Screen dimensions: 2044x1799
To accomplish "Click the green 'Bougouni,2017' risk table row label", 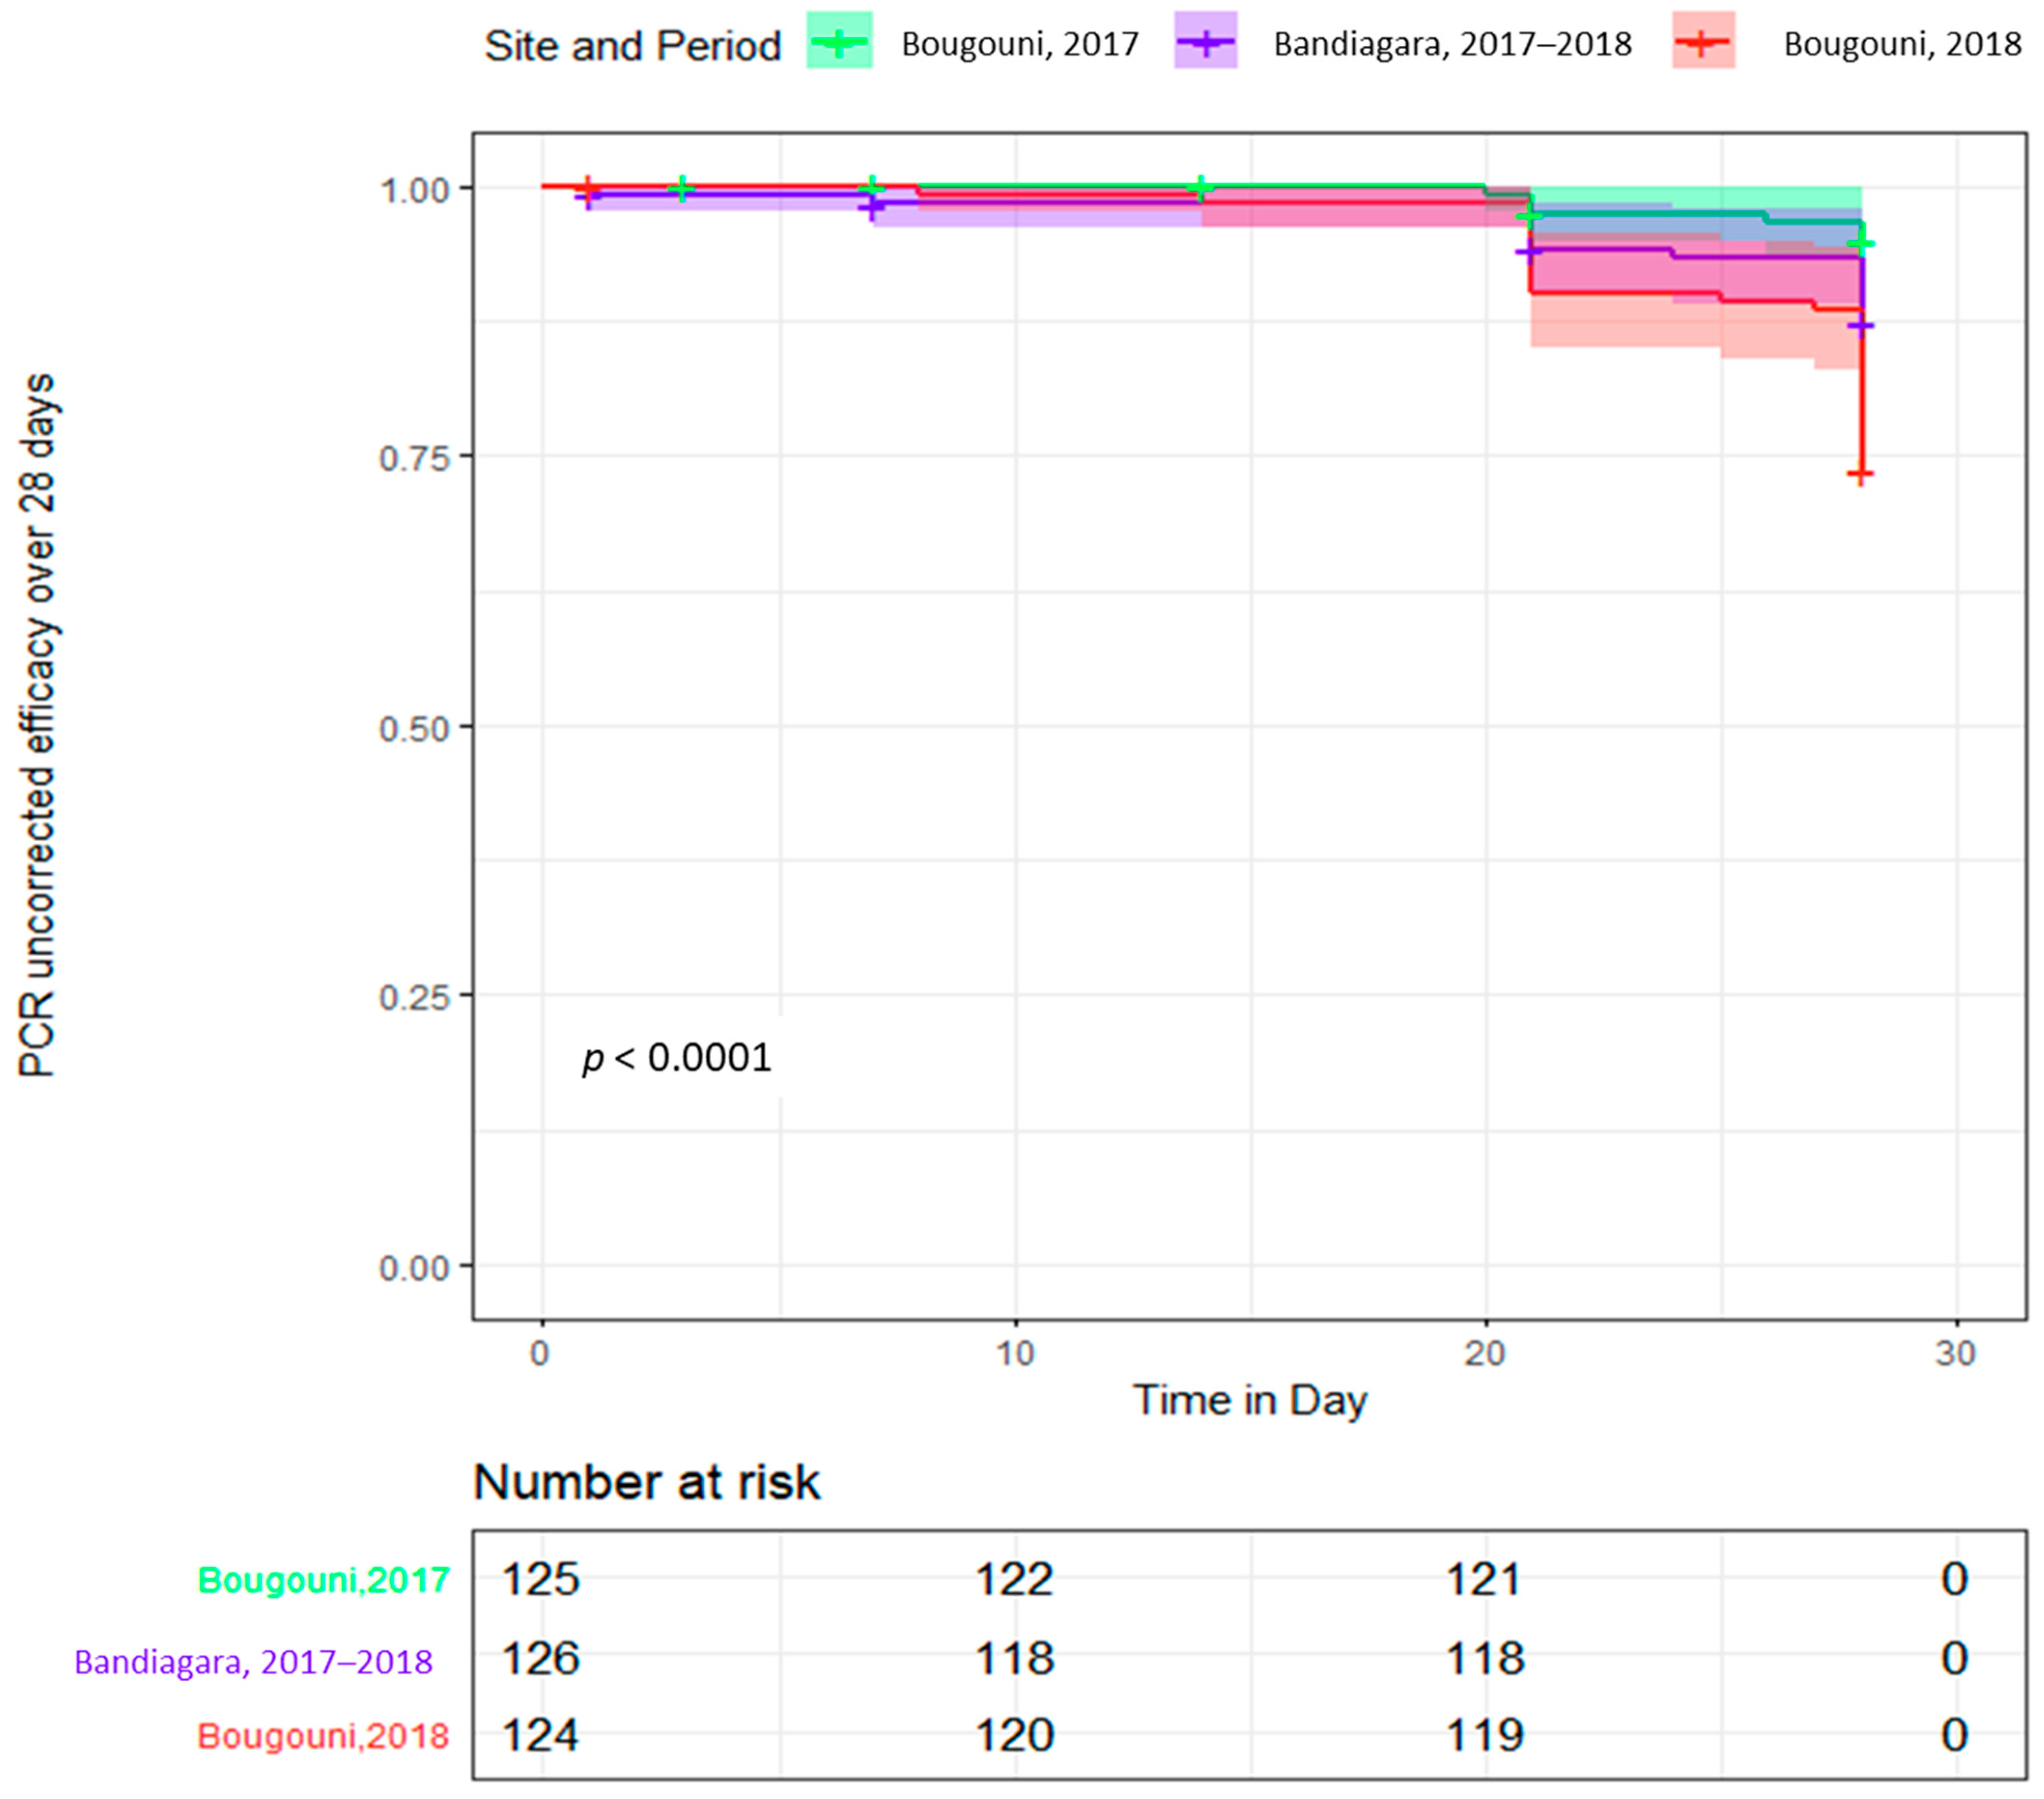I will (323, 1581).
